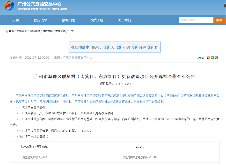Select 服务指南 in the navigation bar
Screen dimensions: 226x165
[68, 20]
